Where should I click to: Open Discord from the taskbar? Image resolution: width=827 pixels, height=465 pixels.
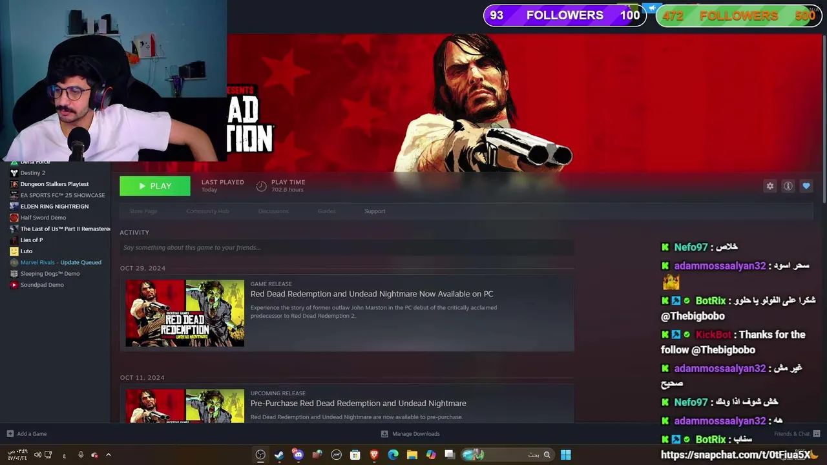point(298,455)
